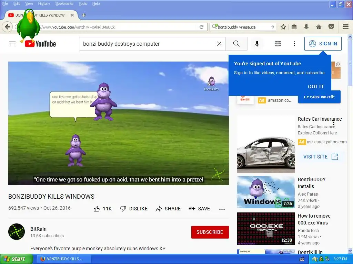Click the us.search.yahoo.com ad link
Screen dimensions: 353x264
pos(327,142)
